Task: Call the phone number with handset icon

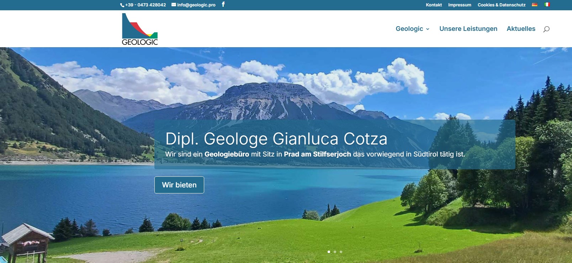Action: [143, 5]
